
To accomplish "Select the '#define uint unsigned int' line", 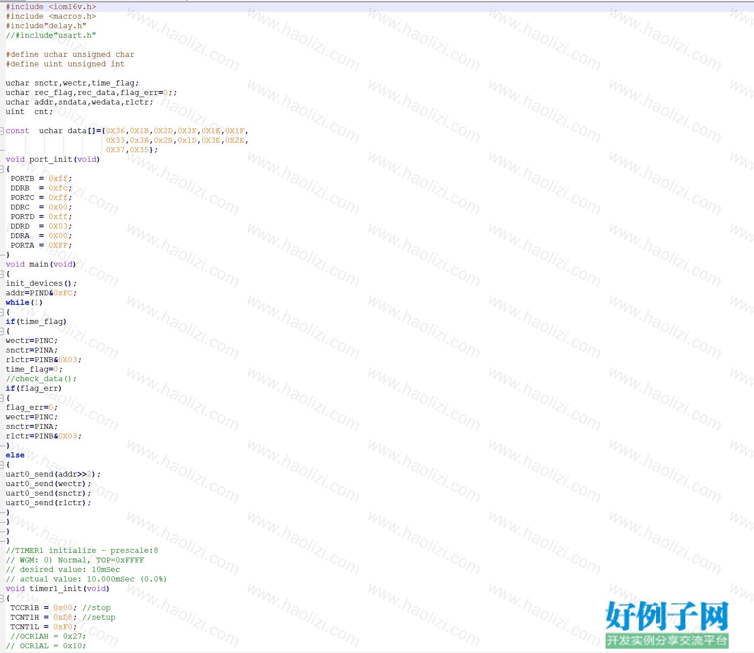I will click(65, 64).
